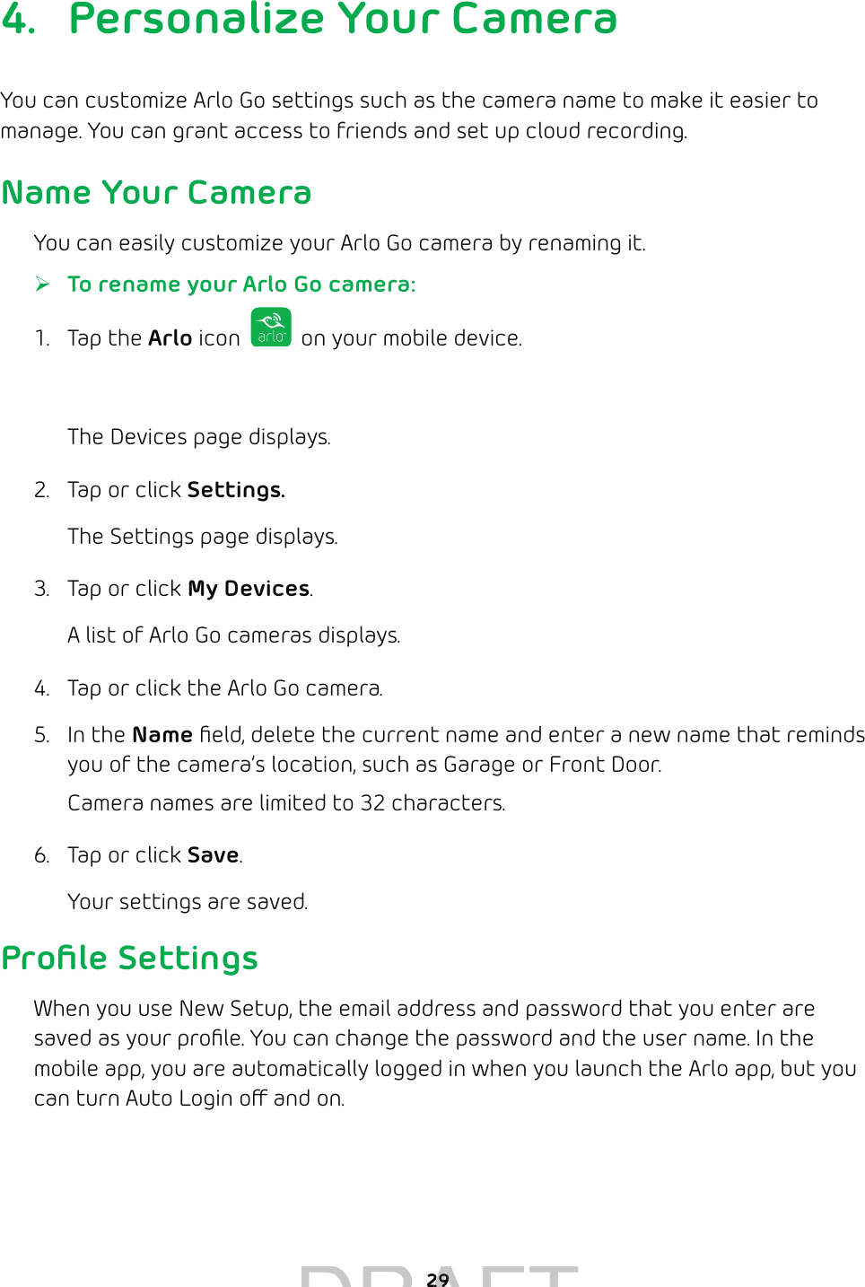Click step 4 "Tap or click the Arlo Go camera."
The width and height of the screenshot is (865, 1287).
(x=224, y=688)
